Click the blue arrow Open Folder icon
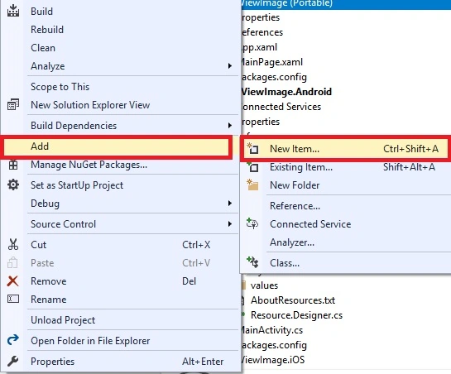 13,340
